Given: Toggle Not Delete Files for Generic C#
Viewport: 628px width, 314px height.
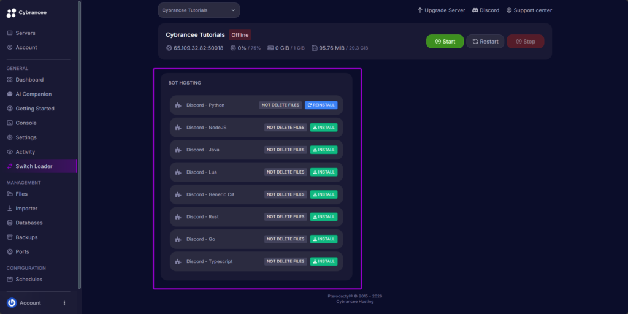Looking at the screenshot, I should pos(286,194).
